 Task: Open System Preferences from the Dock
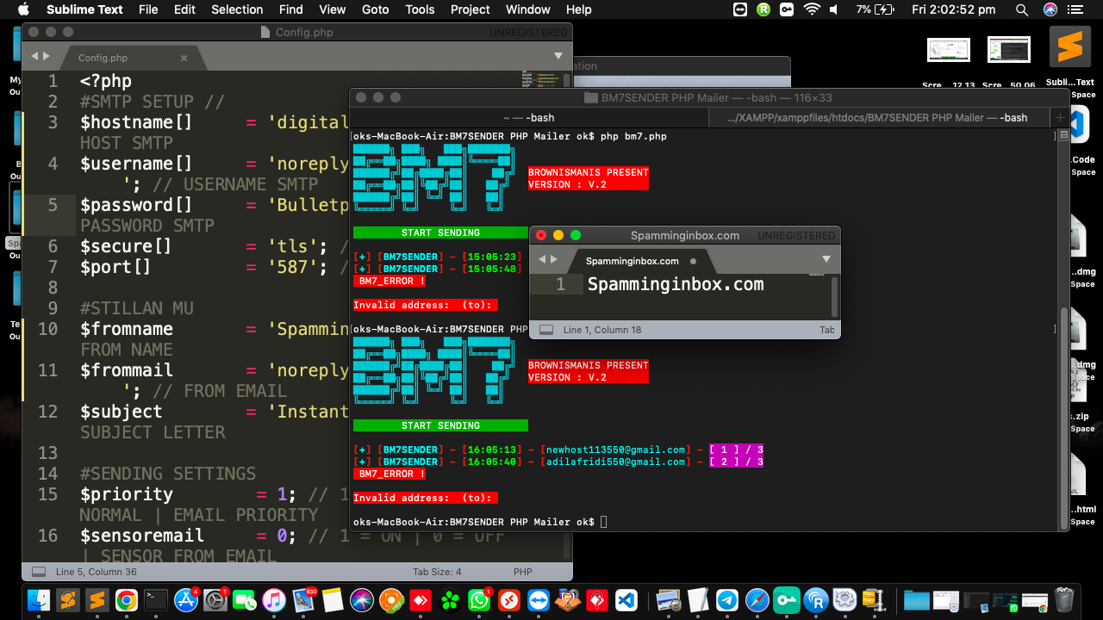pos(215,599)
